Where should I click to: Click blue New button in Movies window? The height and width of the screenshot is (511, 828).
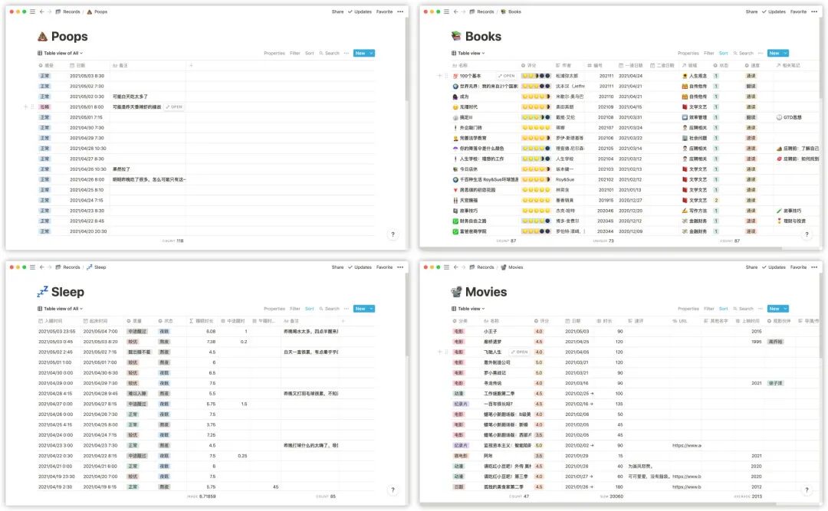[774, 309]
